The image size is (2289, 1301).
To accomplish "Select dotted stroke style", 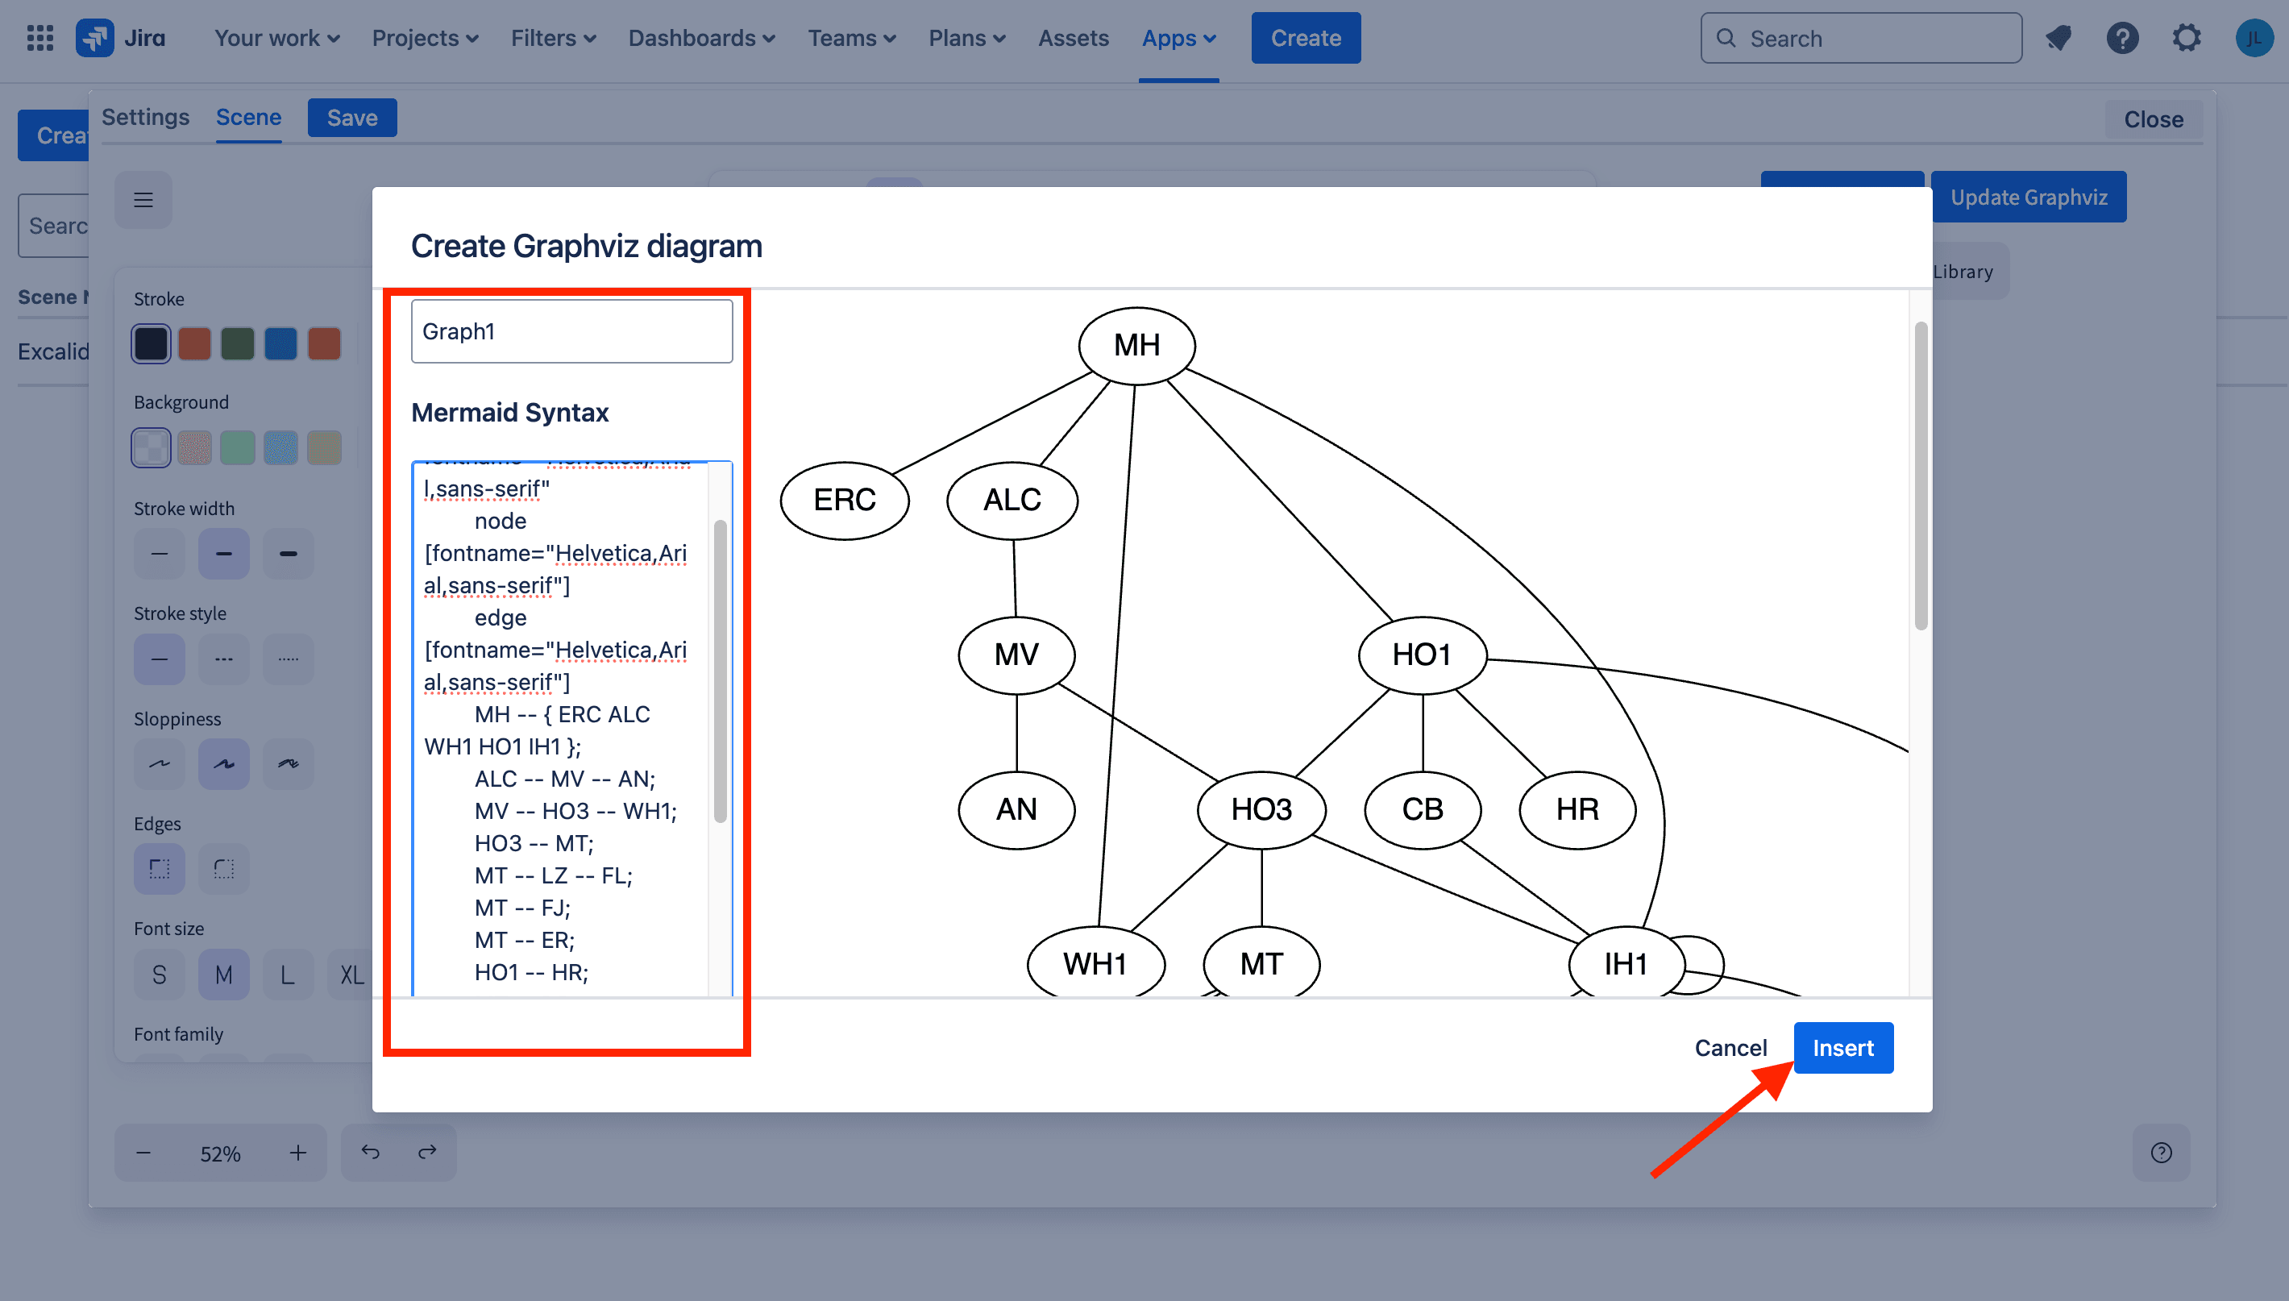I will [289, 659].
